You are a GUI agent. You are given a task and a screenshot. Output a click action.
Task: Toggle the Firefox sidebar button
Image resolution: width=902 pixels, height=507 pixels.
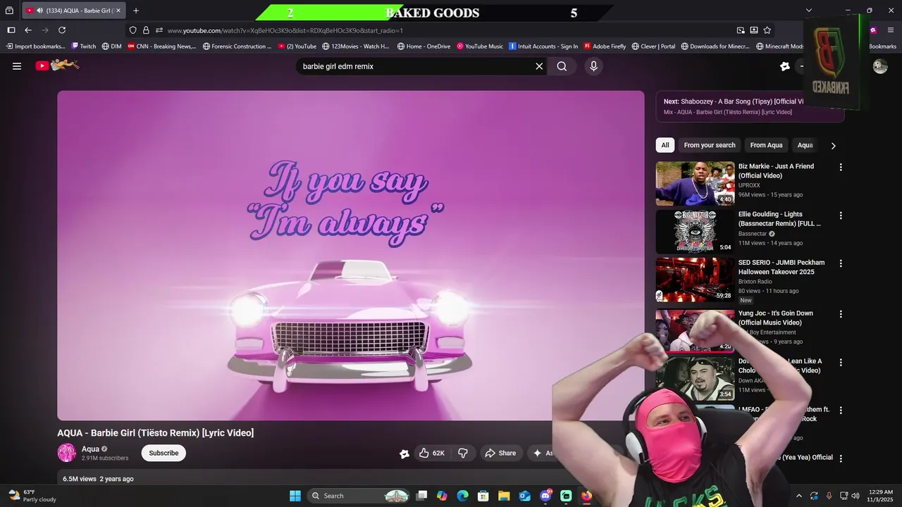pyautogui.click(x=11, y=30)
